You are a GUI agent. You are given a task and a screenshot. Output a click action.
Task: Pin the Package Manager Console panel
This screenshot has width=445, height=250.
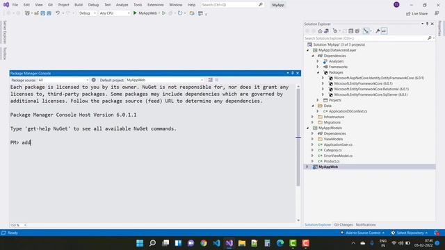click(293, 73)
